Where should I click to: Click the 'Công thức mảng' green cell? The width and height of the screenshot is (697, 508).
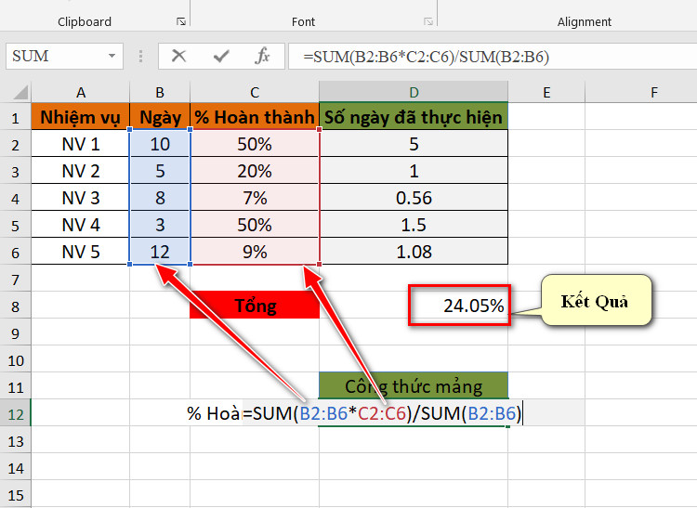pyautogui.click(x=414, y=386)
